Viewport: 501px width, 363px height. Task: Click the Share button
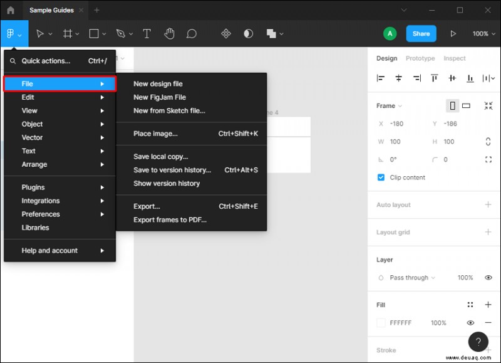421,34
